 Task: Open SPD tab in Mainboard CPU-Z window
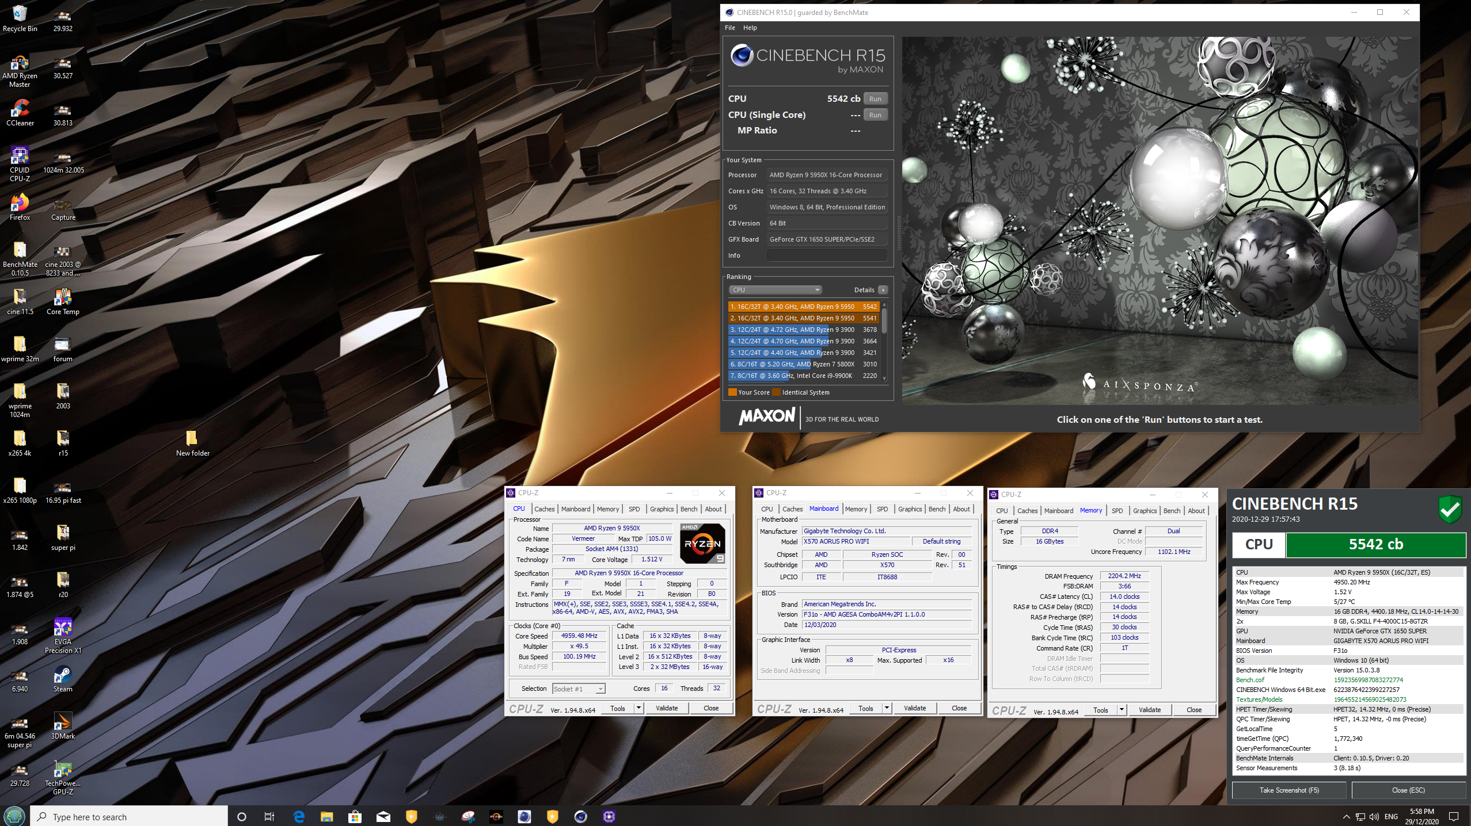882,509
